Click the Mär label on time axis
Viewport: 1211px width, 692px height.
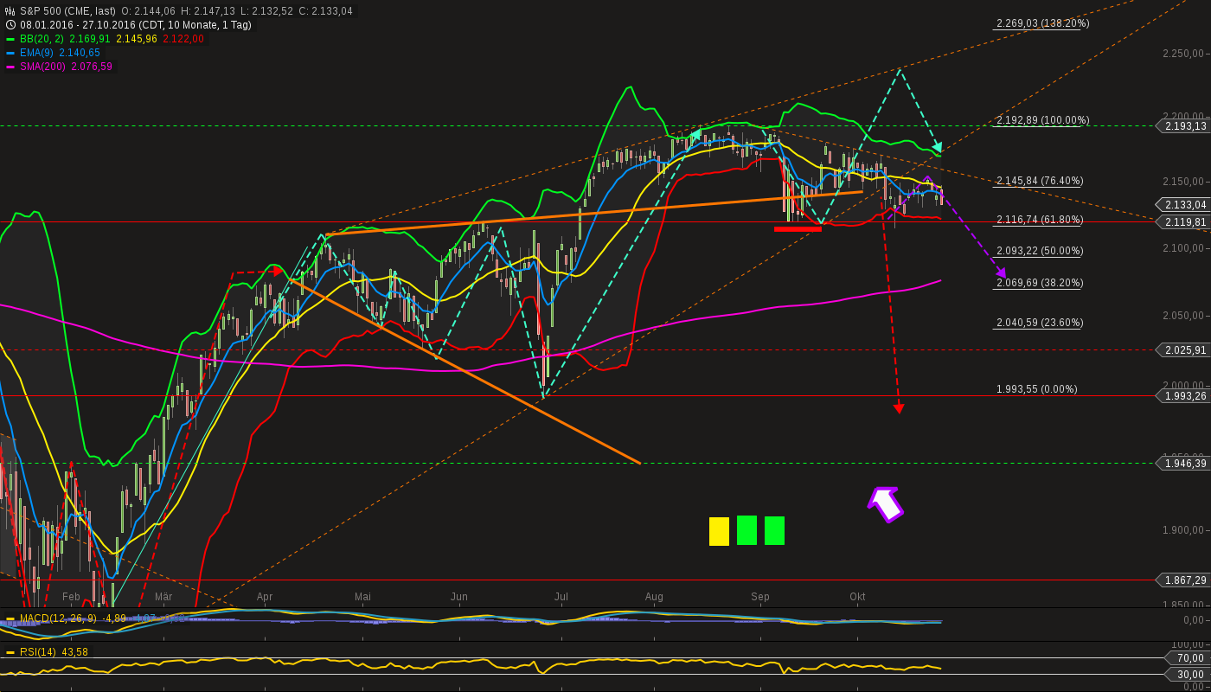163,597
